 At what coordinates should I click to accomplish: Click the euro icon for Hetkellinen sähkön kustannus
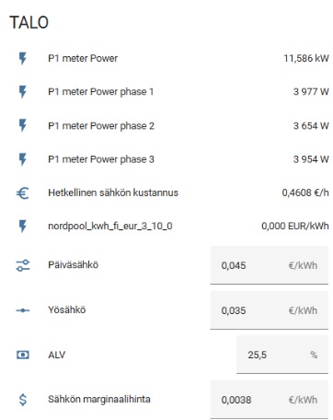click(23, 193)
